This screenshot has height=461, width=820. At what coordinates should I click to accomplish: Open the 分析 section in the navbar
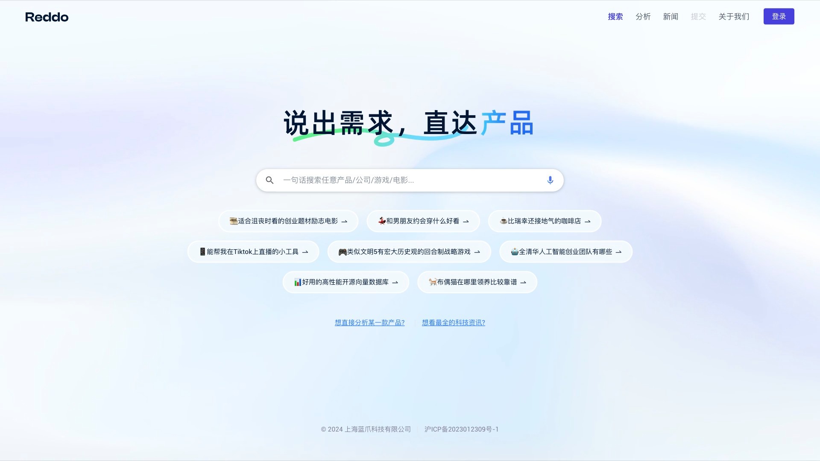(x=643, y=16)
